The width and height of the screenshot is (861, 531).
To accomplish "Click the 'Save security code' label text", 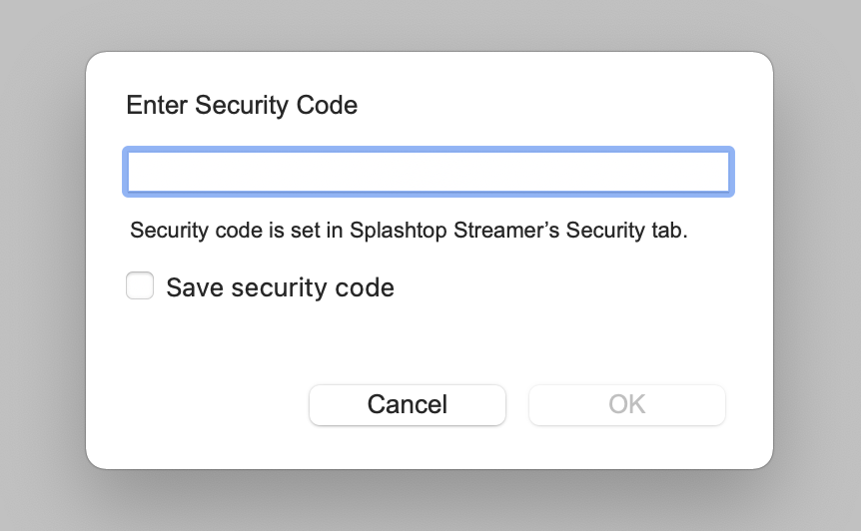I will (280, 288).
